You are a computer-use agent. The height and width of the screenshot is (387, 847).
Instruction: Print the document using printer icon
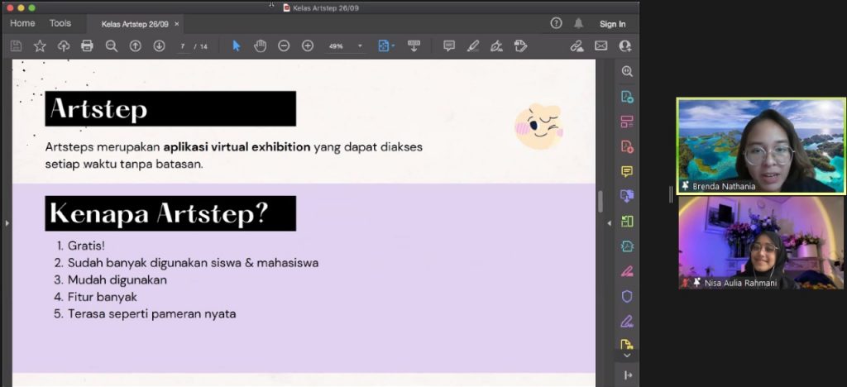[87, 45]
